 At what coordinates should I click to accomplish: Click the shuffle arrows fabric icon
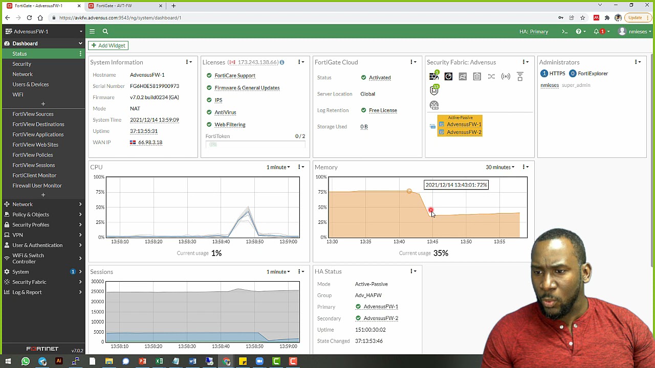point(491,77)
